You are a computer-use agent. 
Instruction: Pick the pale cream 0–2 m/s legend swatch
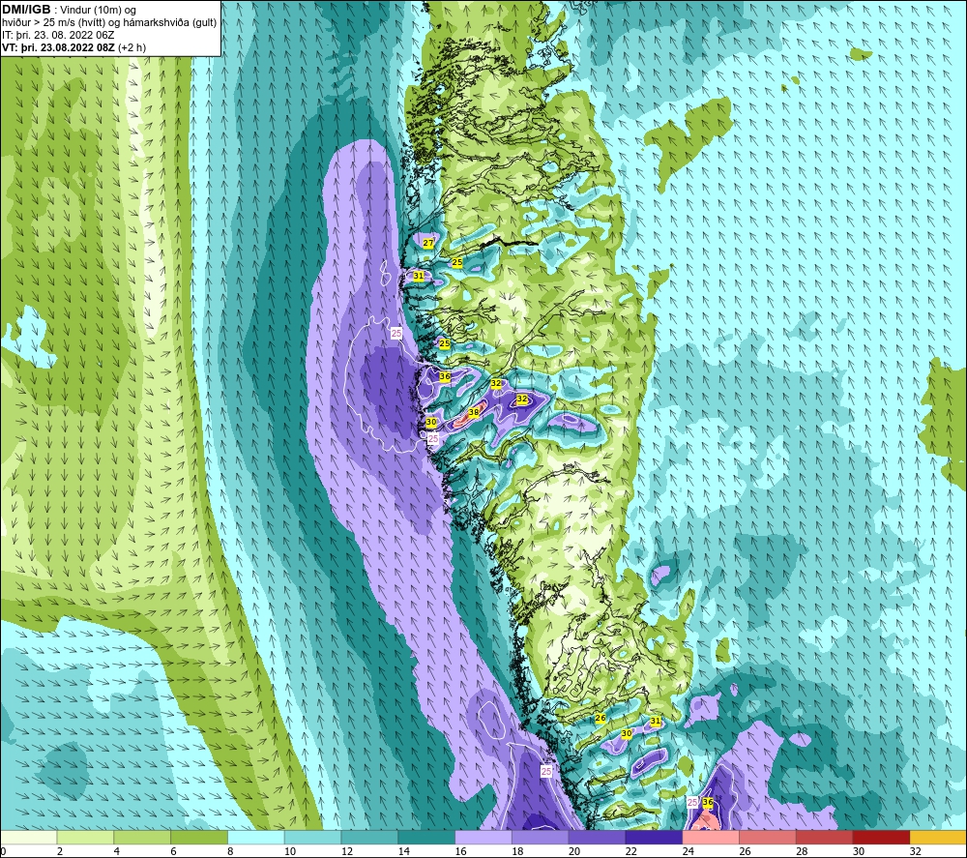coord(28,837)
